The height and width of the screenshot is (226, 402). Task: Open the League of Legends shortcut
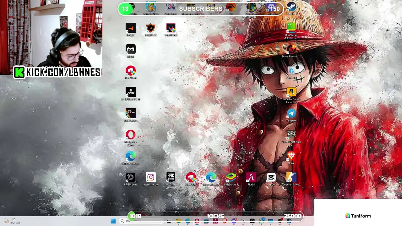pyautogui.click(x=251, y=10)
